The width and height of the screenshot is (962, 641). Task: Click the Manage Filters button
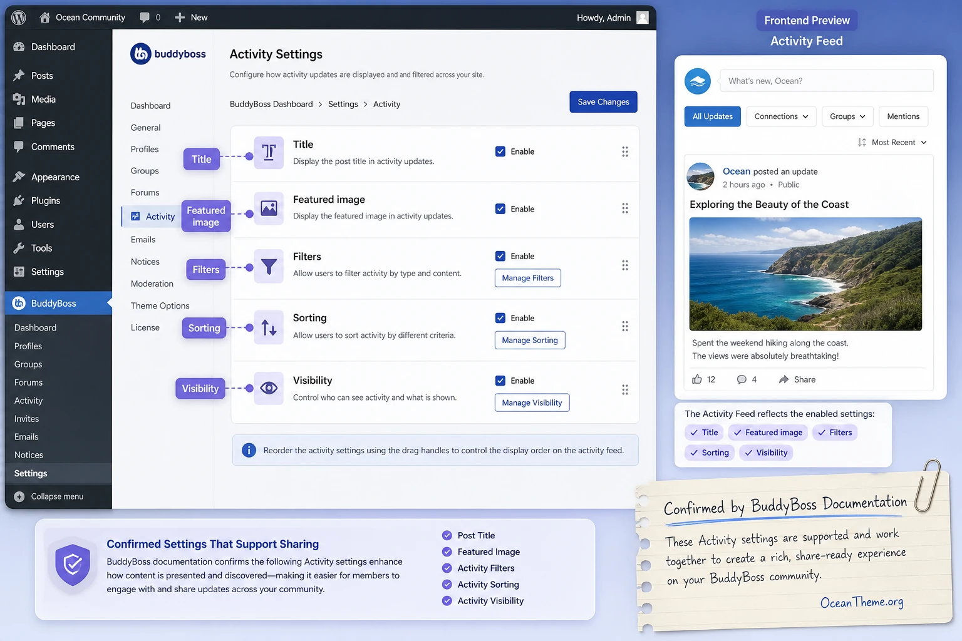point(528,278)
